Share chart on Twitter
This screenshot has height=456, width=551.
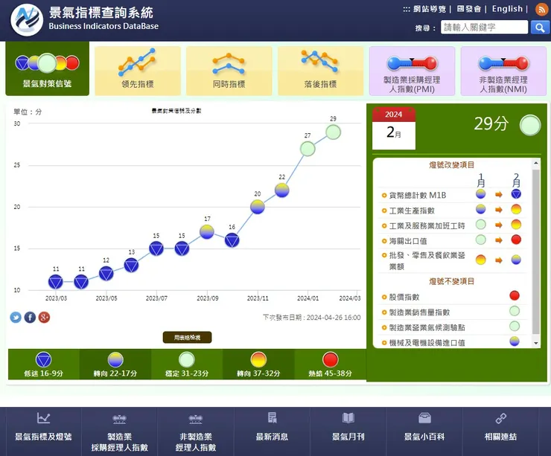16,318
